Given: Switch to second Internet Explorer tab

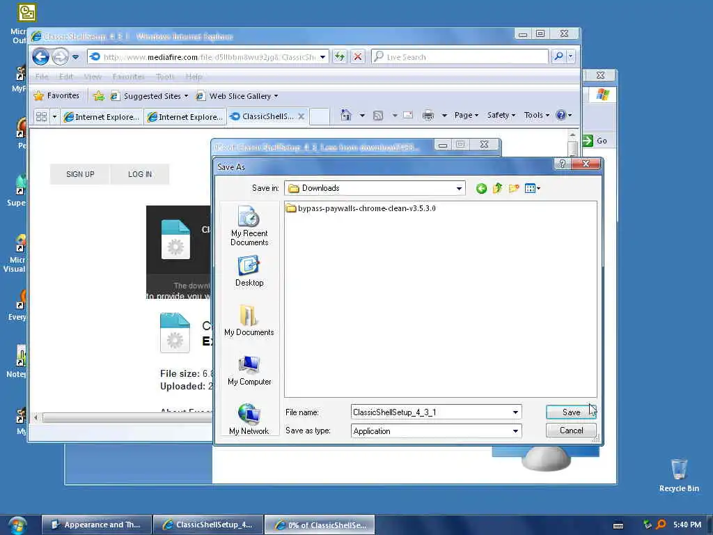Looking at the screenshot, I should click(185, 117).
